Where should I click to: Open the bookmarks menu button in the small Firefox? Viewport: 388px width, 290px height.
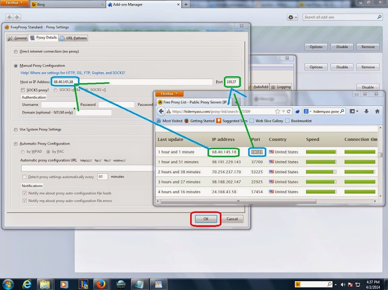(x=354, y=111)
